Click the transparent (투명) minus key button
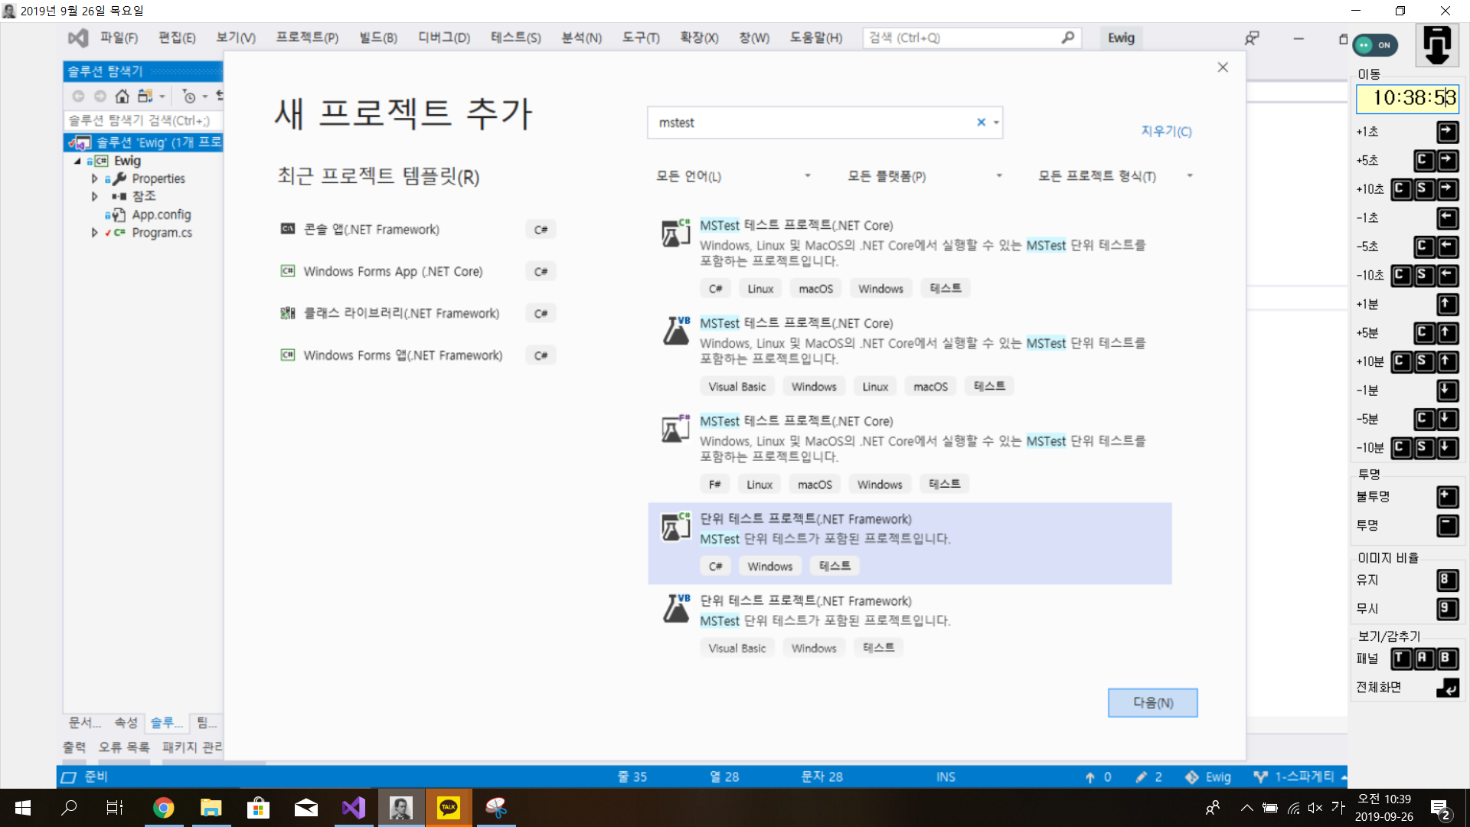Image resolution: width=1470 pixels, height=827 pixels. (x=1447, y=526)
